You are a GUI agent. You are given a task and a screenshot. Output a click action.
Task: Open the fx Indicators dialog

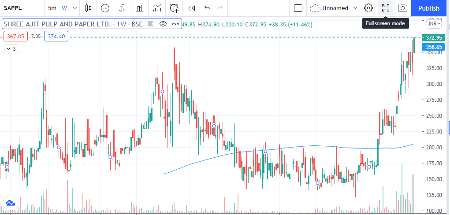(x=123, y=8)
